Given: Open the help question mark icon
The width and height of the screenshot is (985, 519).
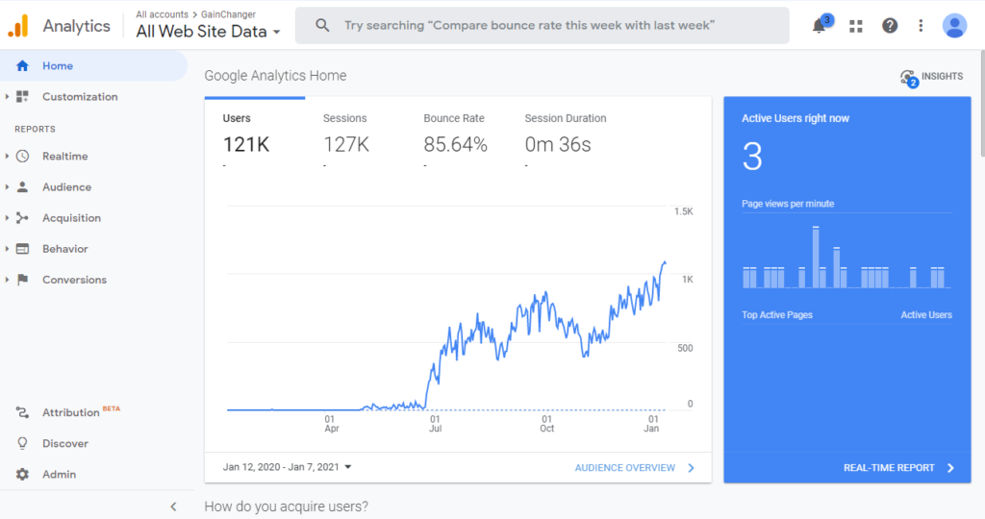Looking at the screenshot, I should (890, 26).
